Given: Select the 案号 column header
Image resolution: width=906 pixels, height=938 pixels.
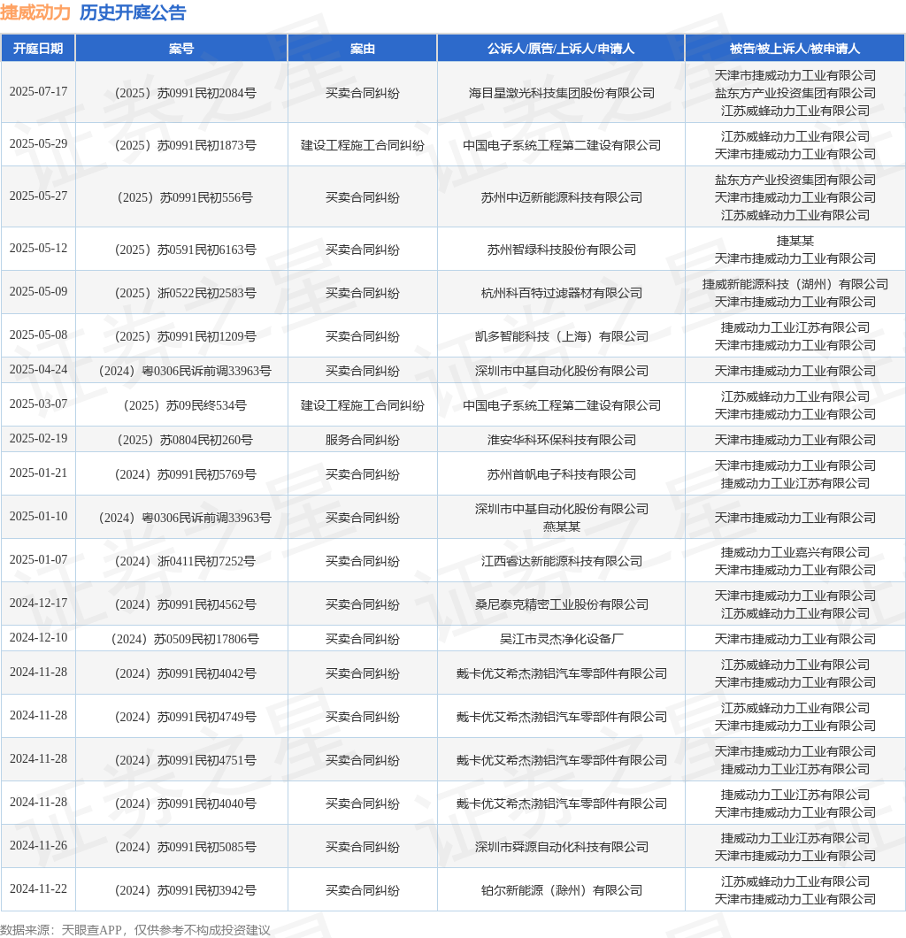Looking at the screenshot, I should [181, 49].
